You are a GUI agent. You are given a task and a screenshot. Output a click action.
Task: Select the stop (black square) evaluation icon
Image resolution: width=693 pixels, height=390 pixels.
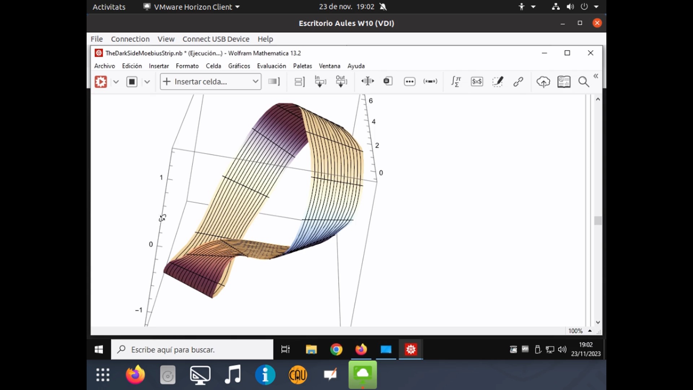coord(132,81)
